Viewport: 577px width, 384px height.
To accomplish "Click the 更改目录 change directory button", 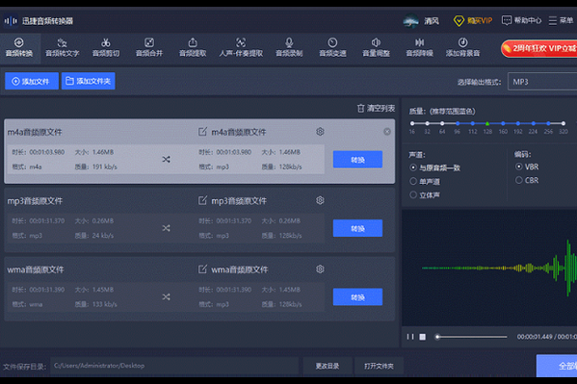I will click(x=328, y=366).
